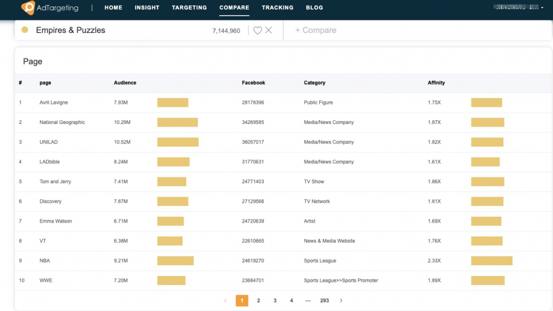Click NBA affinity bar

[x=491, y=261]
